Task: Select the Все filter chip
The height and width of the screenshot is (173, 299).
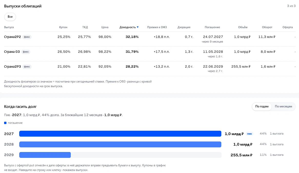Action: (x=10, y=17)
